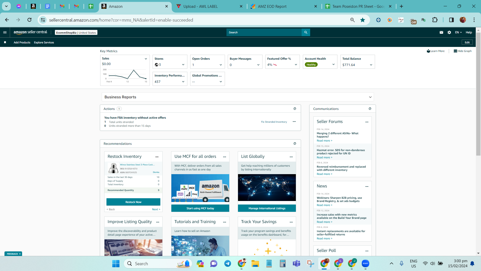Open the Tutorials and Training options menu
Viewport: 481px width, 271px height.
coord(224,222)
